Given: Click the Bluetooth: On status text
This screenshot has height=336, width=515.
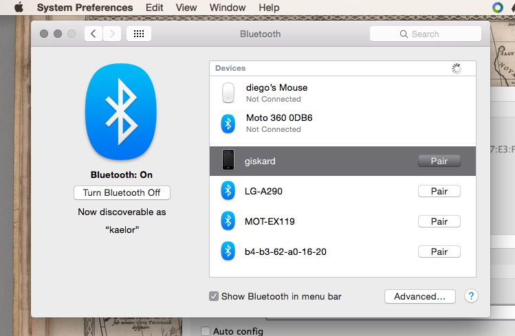Looking at the screenshot, I should click(x=122, y=175).
